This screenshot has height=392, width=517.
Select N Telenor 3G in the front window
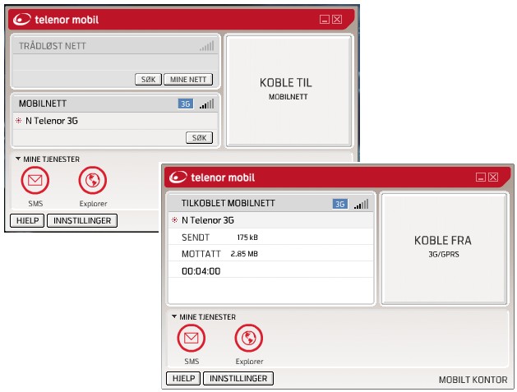[271, 220]
